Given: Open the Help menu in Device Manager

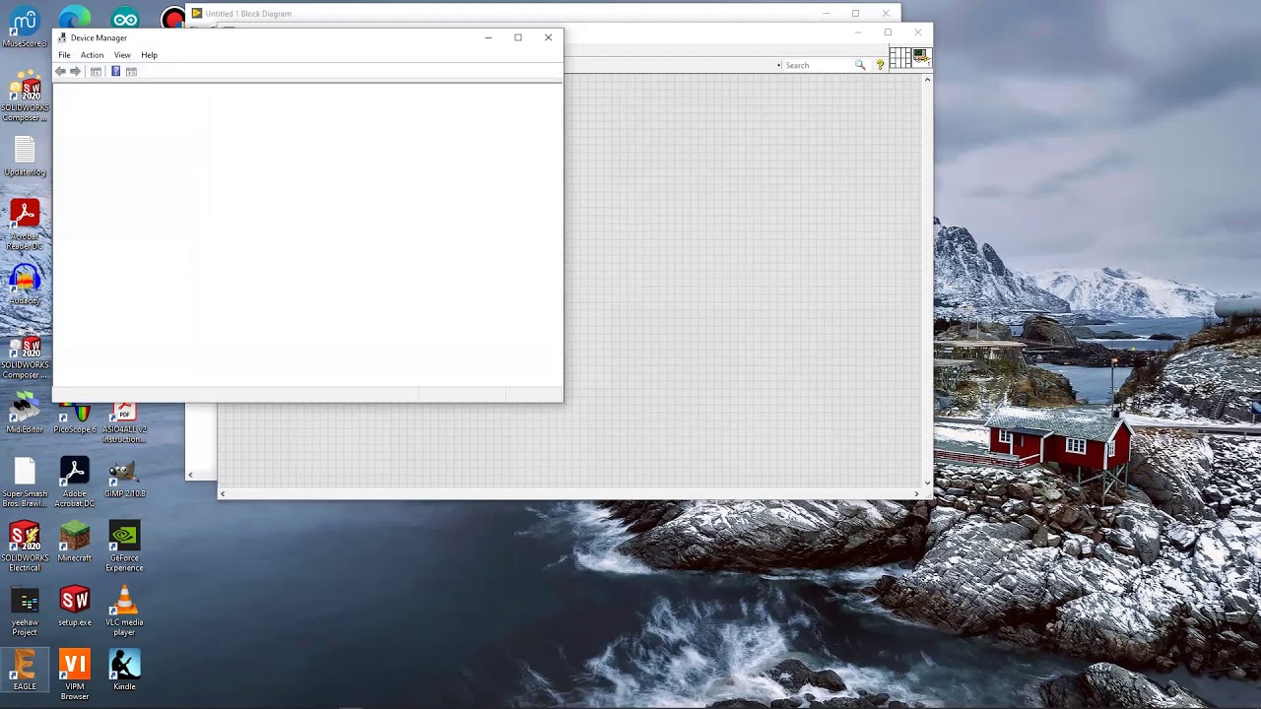Looking at the screenshot, I should click(149, 55).
